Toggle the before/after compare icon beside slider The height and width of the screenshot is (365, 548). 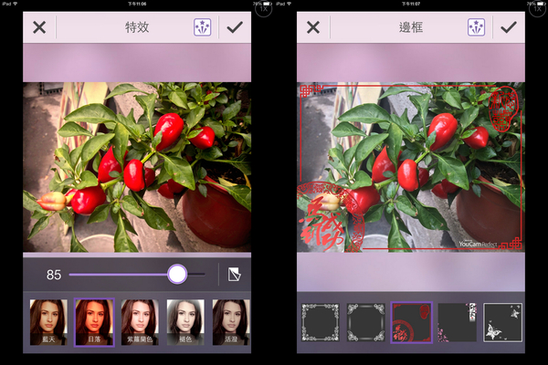234,274
